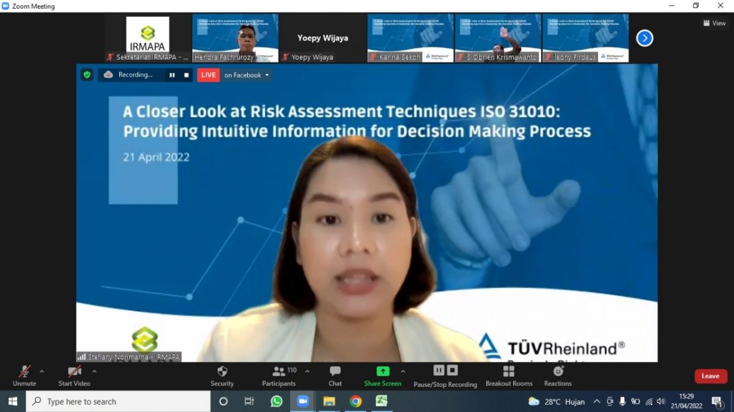Start Video with the camera button
The image size is (734, 412).
[x=74, y=372]
